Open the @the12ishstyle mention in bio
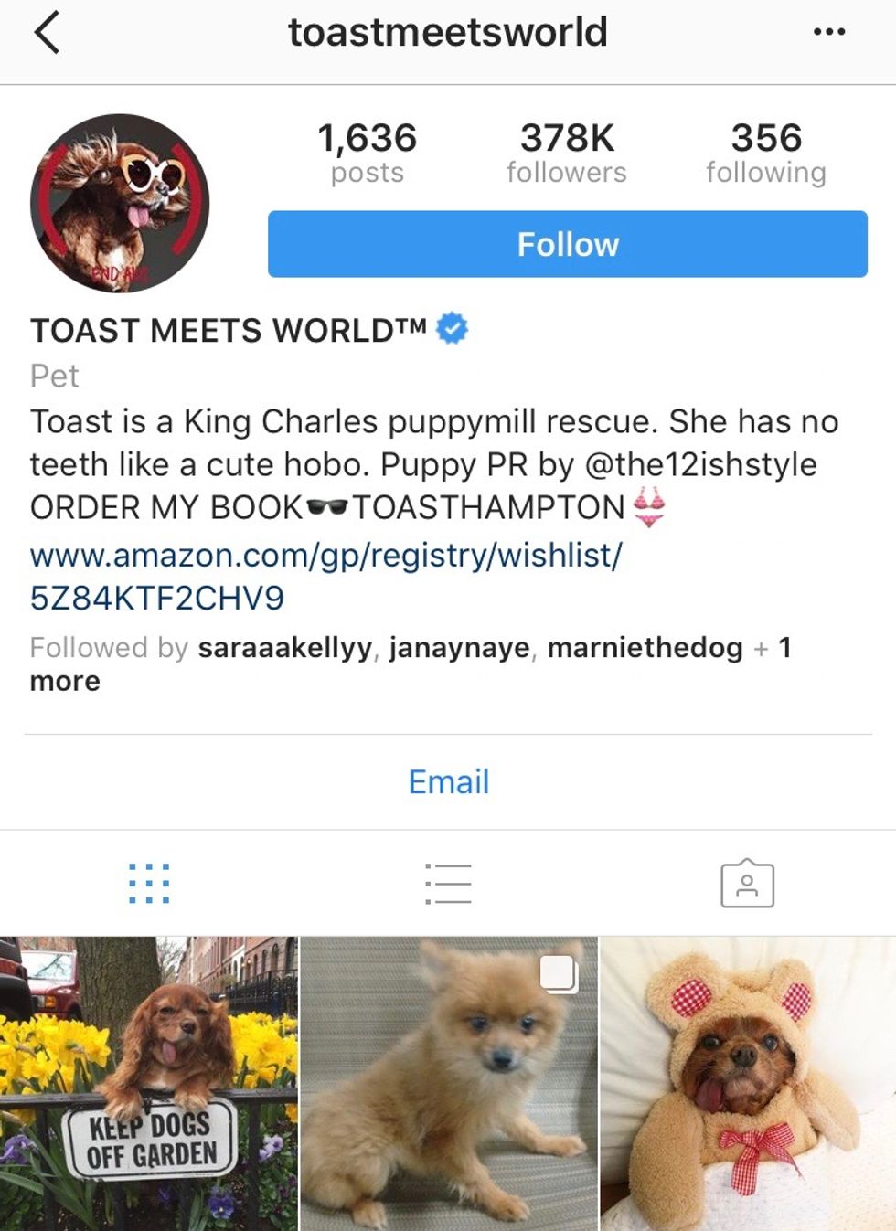Screen dimensions: 896x1231 [x=700, y=464]
